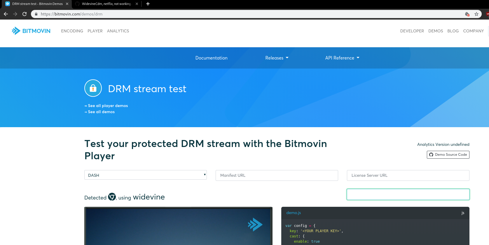
Task: Open the ENCODING menu
Action: point(72,31)
